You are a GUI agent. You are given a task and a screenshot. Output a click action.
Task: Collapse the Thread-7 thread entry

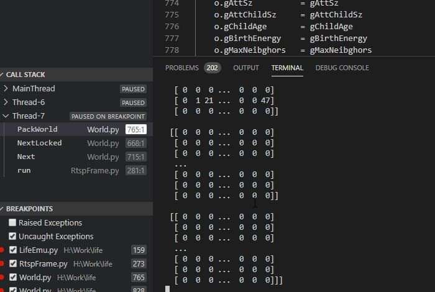(6, 116)
